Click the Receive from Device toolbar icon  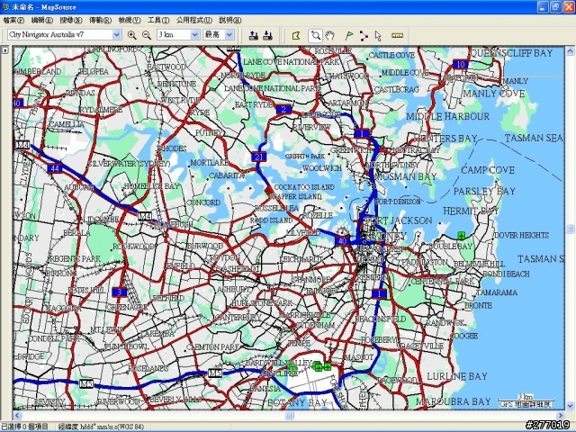[267, 35]
